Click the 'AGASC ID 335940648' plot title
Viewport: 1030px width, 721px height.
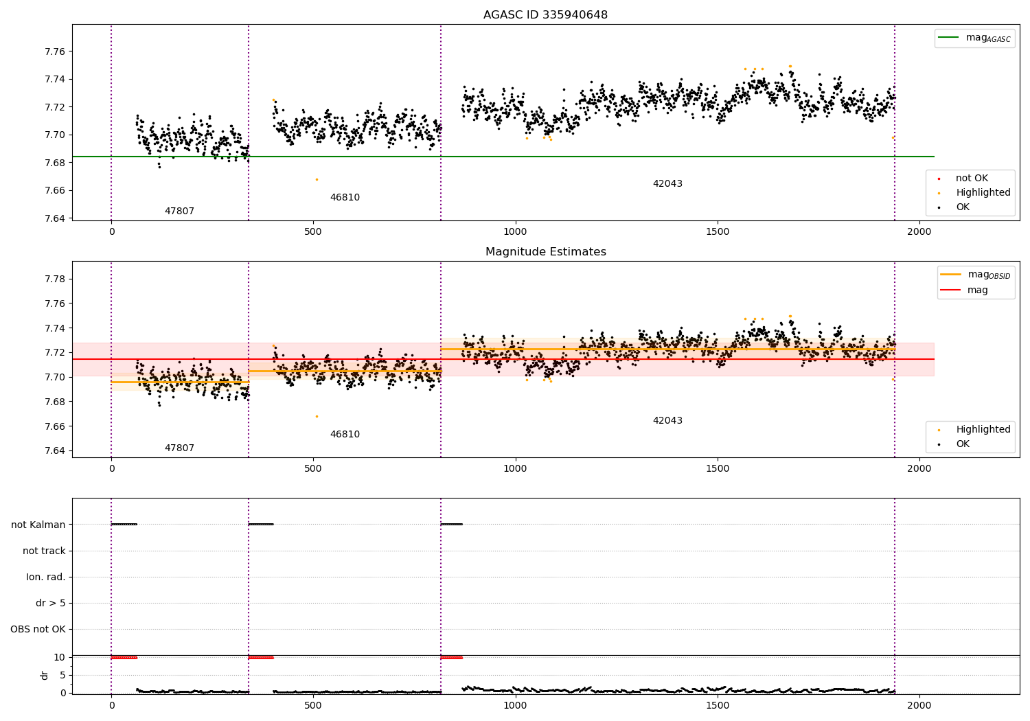[x=545, y=15]
